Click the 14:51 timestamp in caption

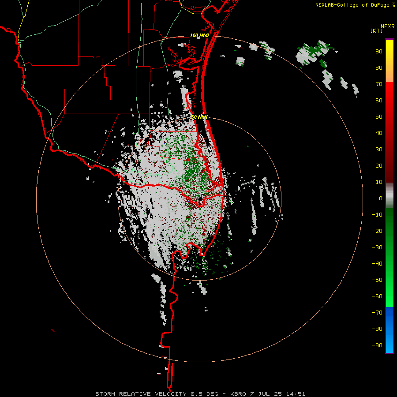(296, 394)
